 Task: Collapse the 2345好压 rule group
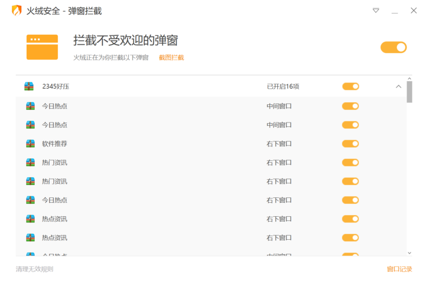coord(398,87)
